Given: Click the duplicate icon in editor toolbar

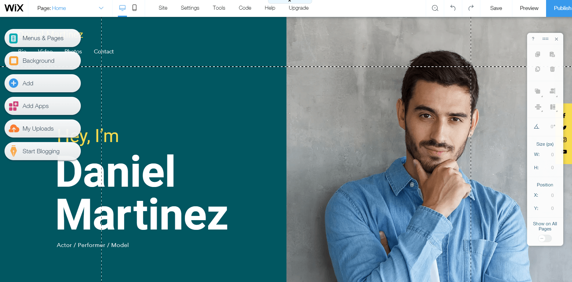Looking at the screenshot, I should (x=538, y=69).
